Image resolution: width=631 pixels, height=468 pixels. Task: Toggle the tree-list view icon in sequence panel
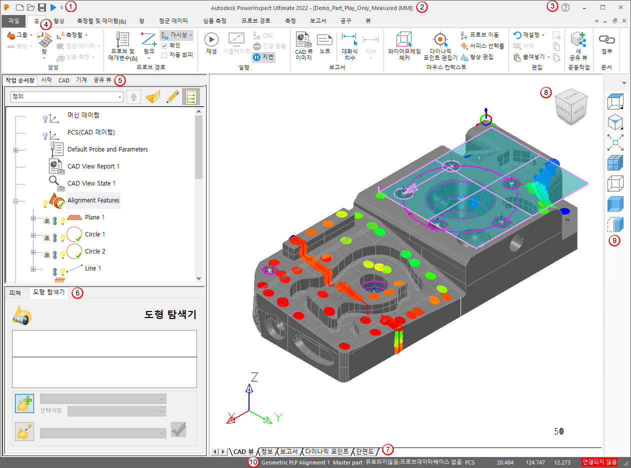tap(191, 97)
